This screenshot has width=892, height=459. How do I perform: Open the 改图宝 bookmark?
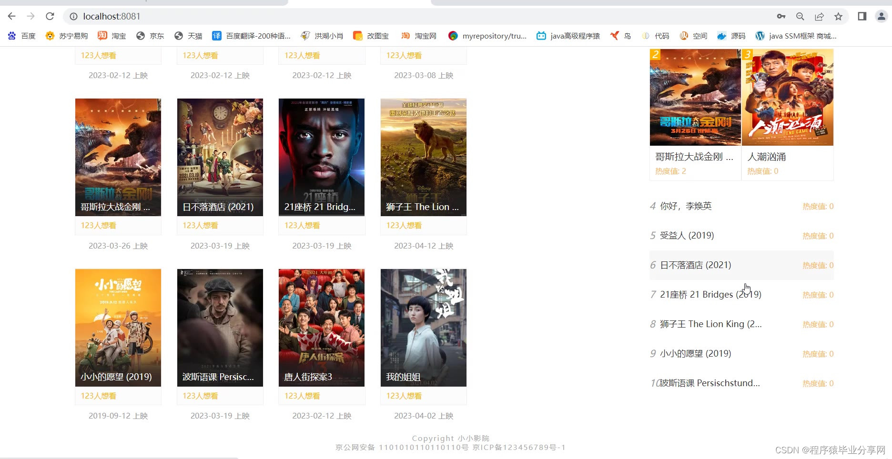(x=371, y=36)
